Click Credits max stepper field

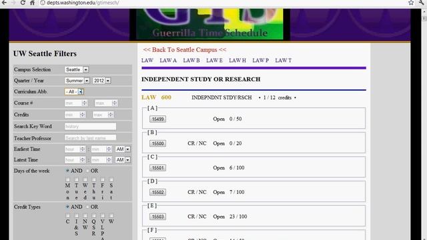coord(103,115)
